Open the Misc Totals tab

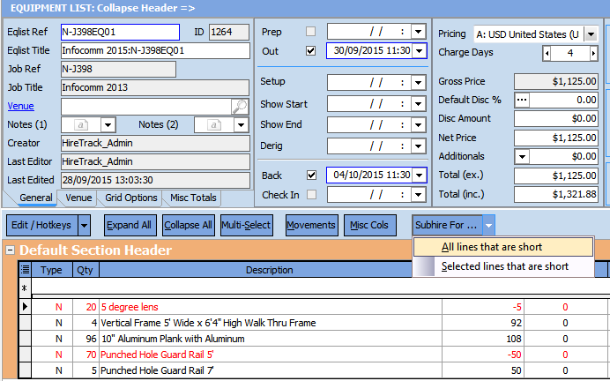coord(192,198)
